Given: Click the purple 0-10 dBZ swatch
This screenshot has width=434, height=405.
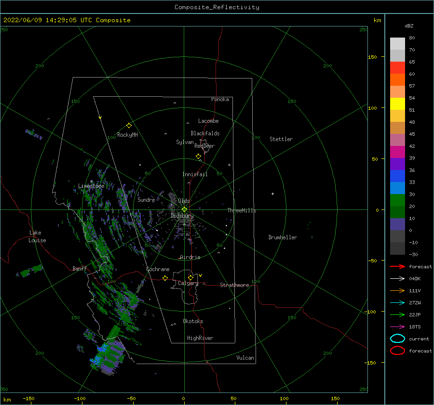Looking at the screenshot, I should coord(397,224).
